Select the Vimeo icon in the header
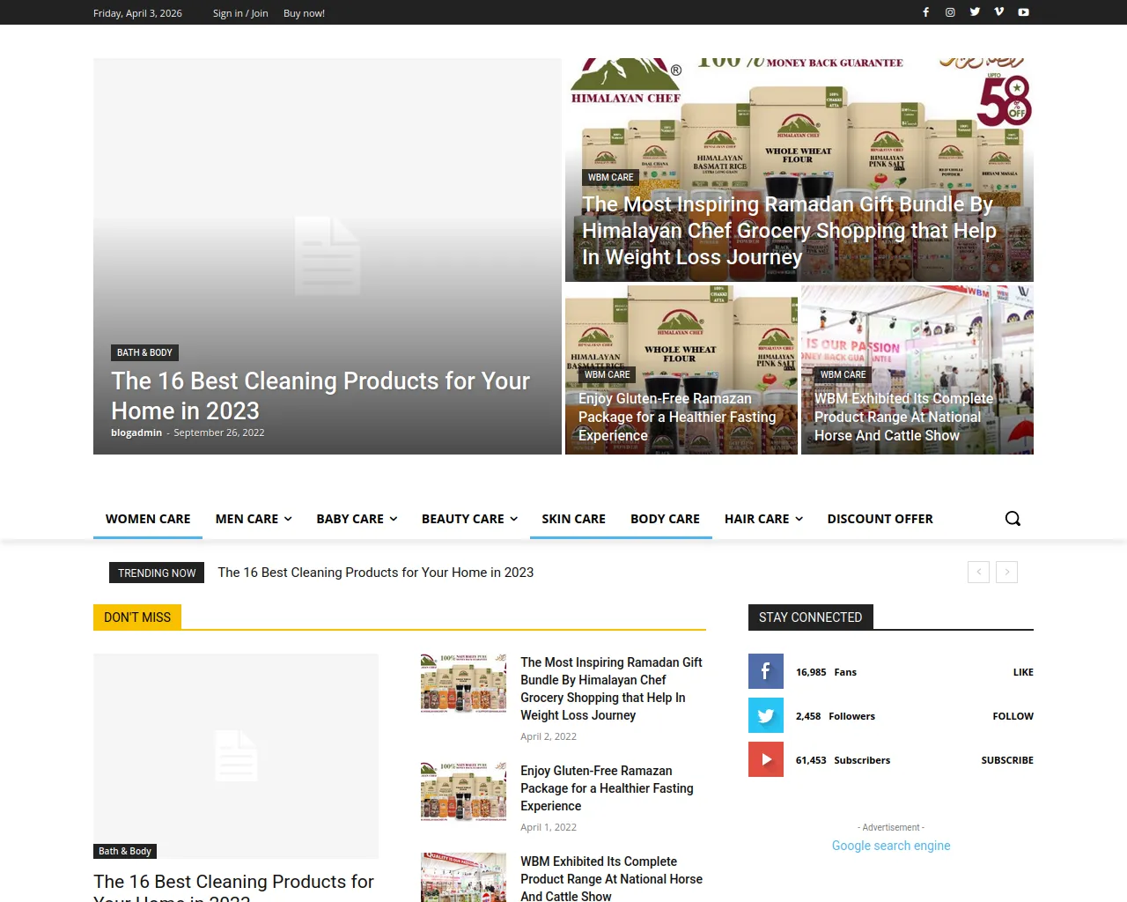 (x=998, y=12)
